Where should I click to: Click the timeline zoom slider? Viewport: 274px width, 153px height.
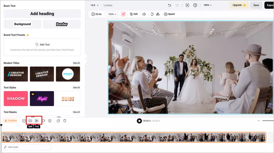(x=268, y=121)
